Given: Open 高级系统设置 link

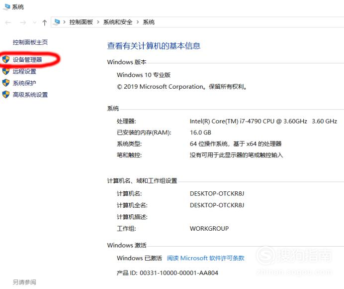Looking at the screenshot, I should [x=30, y=95].
